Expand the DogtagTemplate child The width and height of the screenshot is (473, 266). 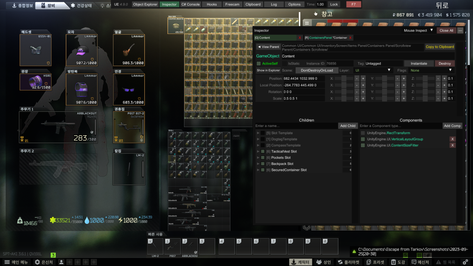tap(258, 139)
